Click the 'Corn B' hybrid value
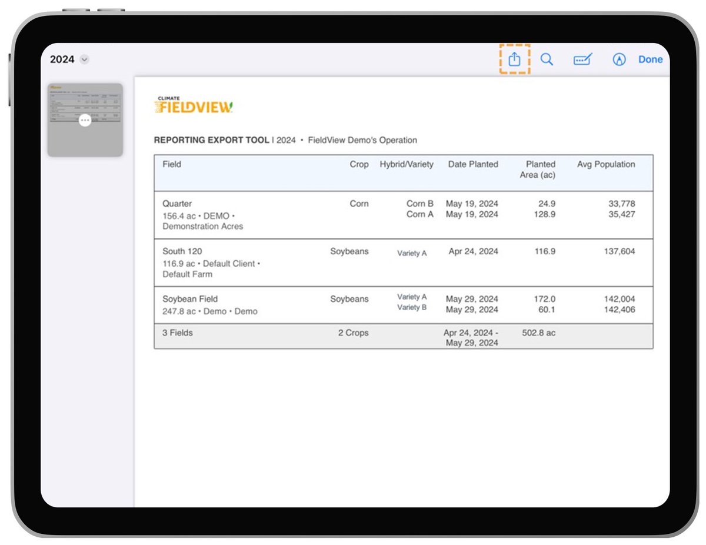This screenshot has width=706, height=545. [420, 204]
